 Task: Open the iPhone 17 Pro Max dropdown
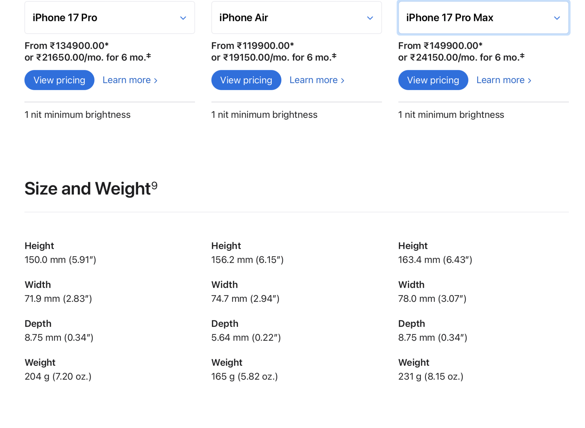[x=483, y=18]
